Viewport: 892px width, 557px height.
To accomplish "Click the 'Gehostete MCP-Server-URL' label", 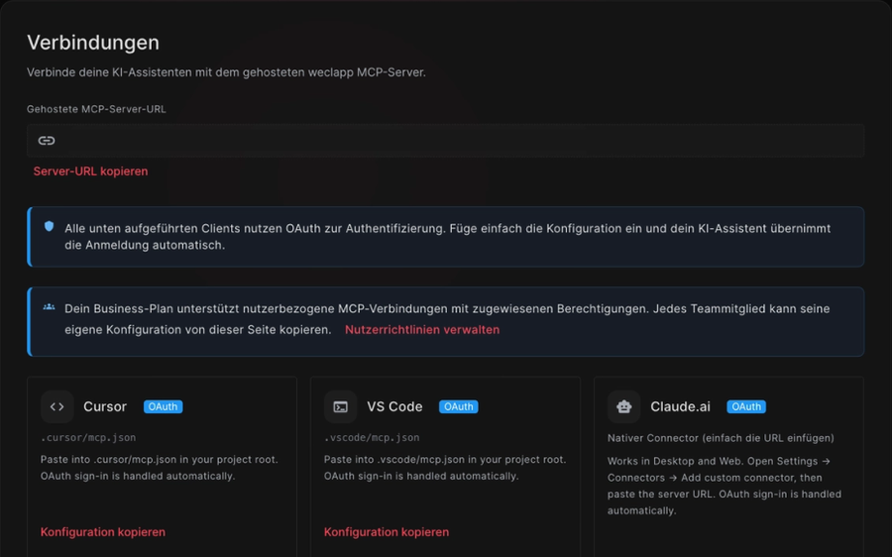I will tap(96, 109).
